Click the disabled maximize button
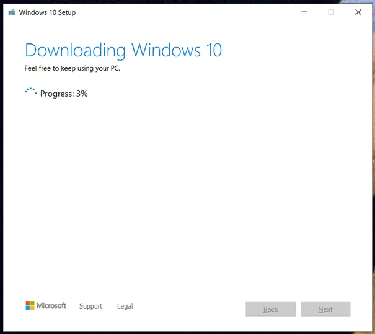The width and height of the screenshot is (375, 334). point(331,12)
